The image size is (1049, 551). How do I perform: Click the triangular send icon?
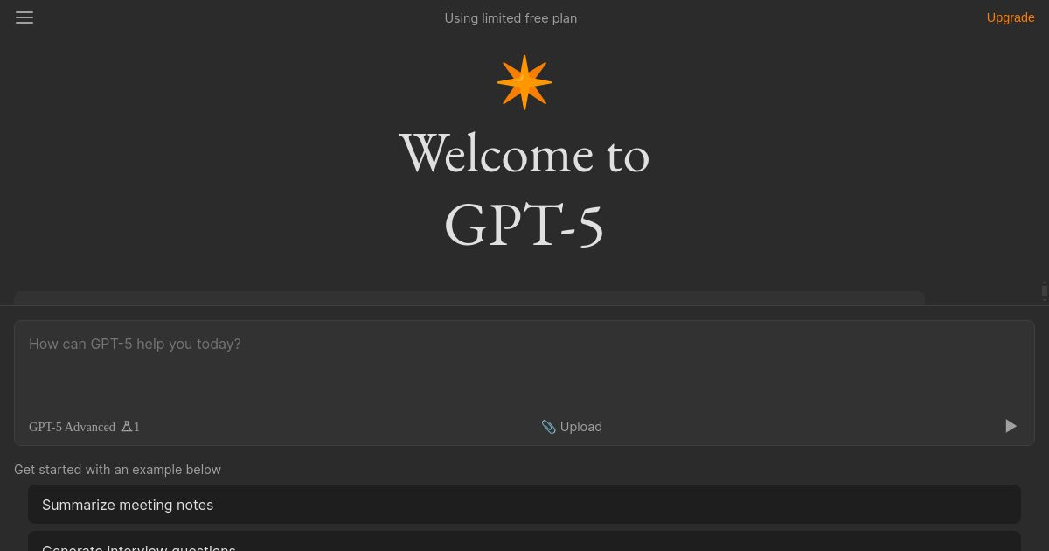[x=1011, y=426]
